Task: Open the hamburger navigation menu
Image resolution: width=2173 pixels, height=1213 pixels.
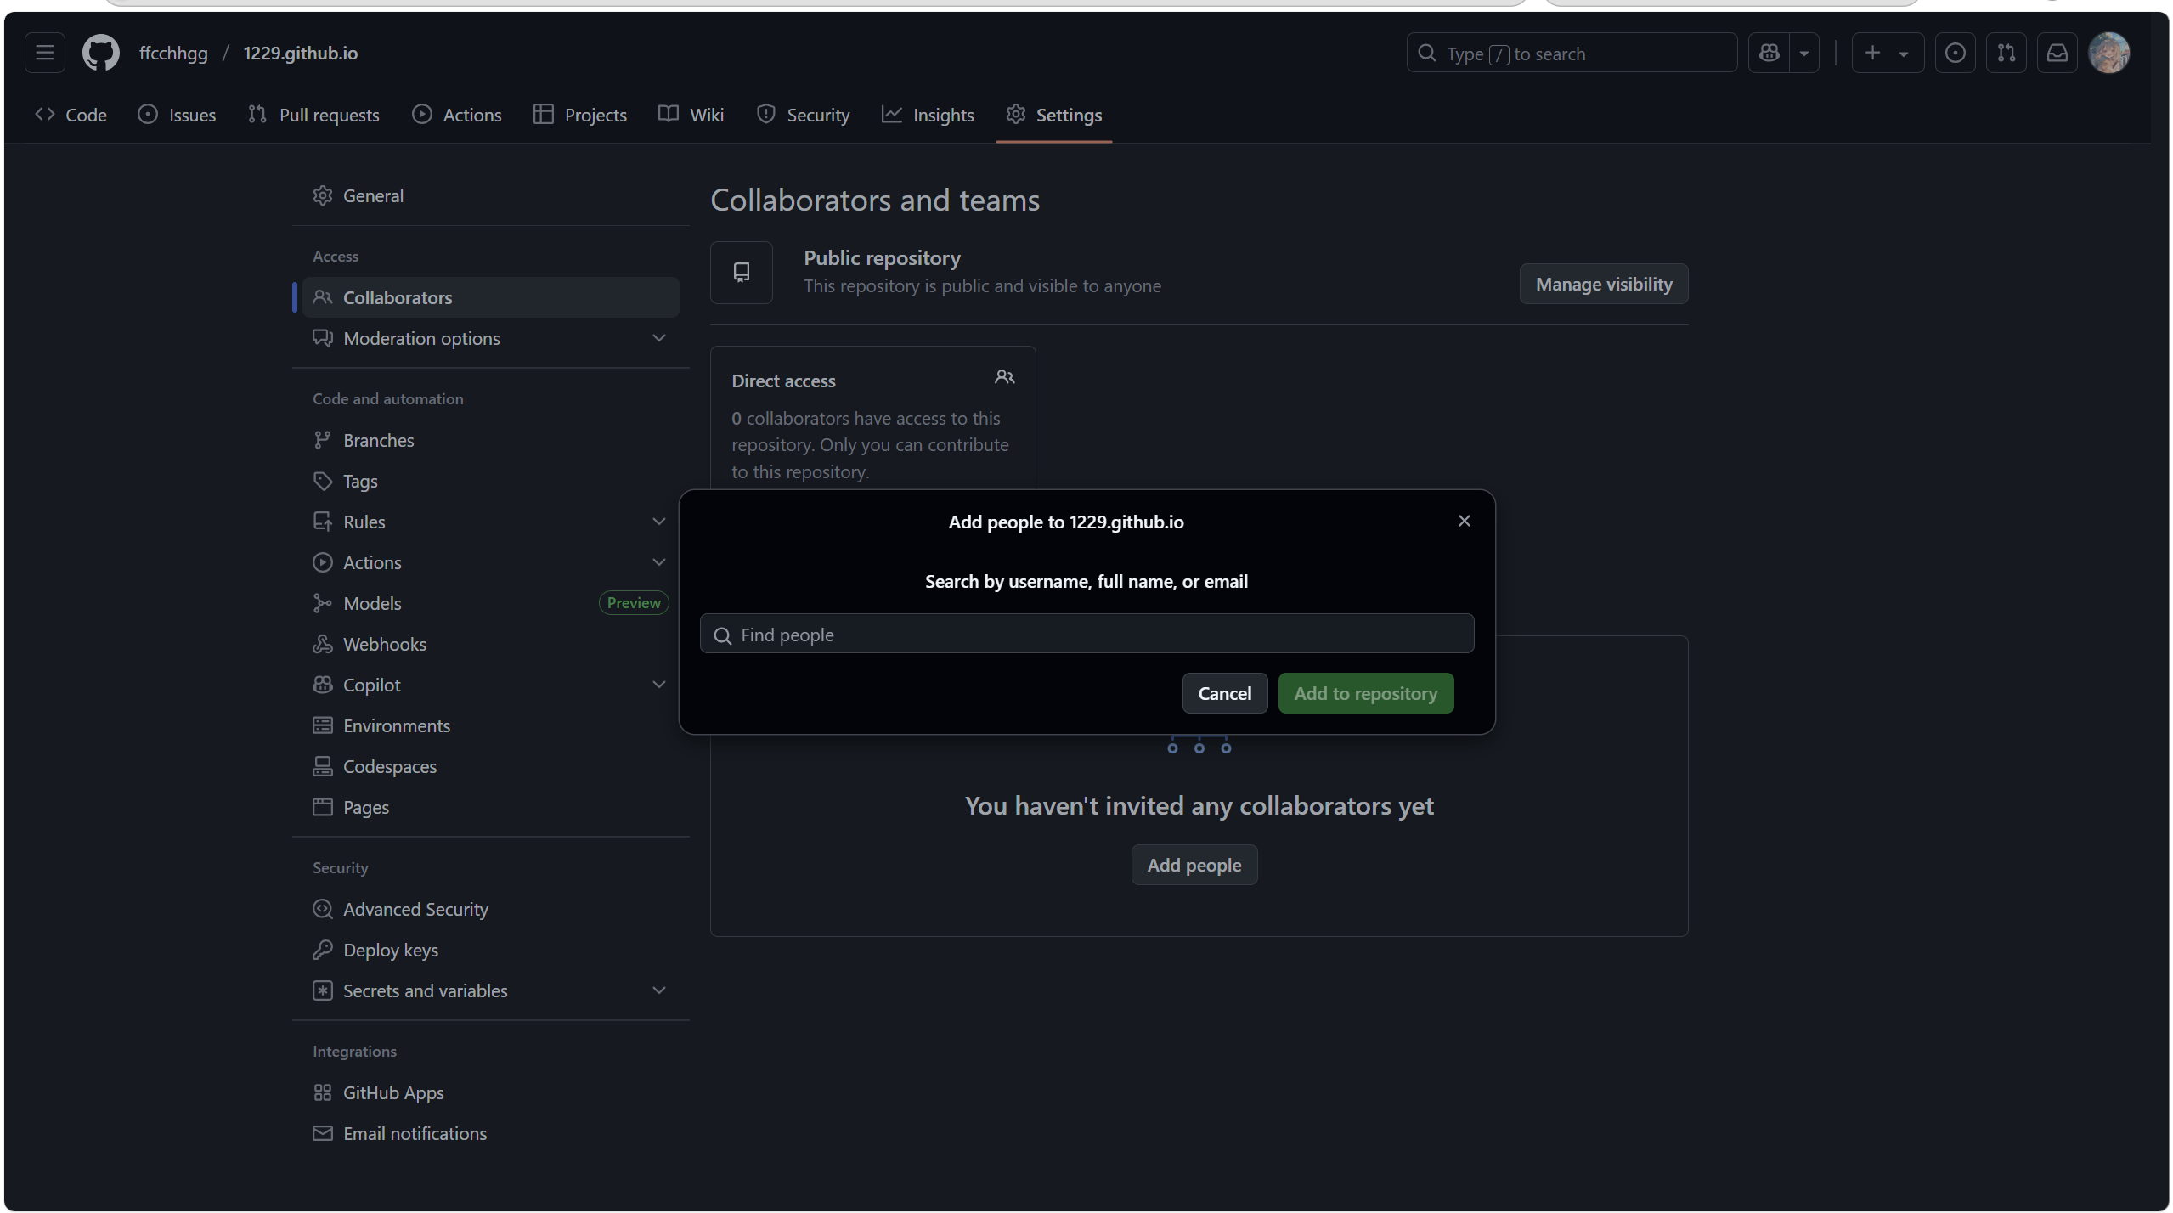Action: click(x=45, y=53)
